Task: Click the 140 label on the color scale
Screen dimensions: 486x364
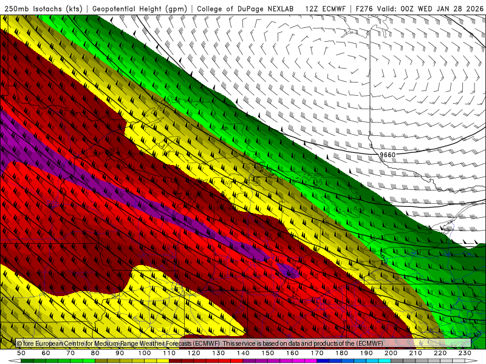Action: pyautogui.click(x=243, y=353)
